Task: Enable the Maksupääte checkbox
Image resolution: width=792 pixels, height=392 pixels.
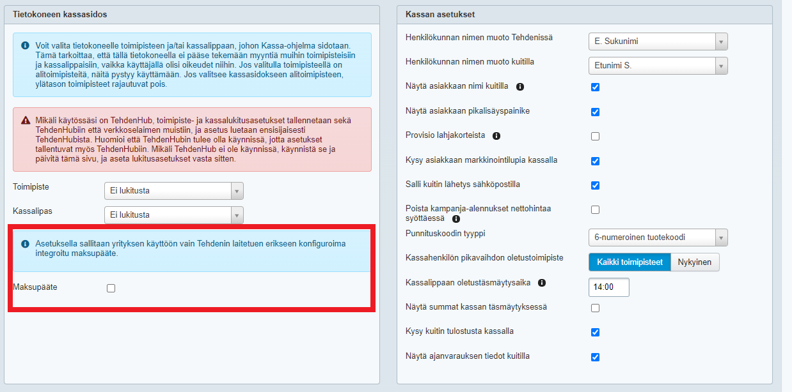Action: (x=111, y=289)
